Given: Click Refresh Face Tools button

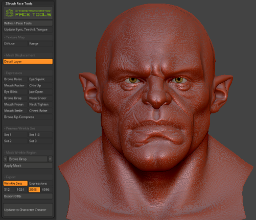Looking at the screenshot, I should [x=28, y=23].
